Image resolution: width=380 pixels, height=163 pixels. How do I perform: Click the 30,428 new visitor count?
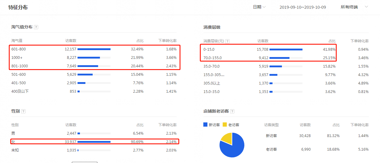(x=305, y=136)
